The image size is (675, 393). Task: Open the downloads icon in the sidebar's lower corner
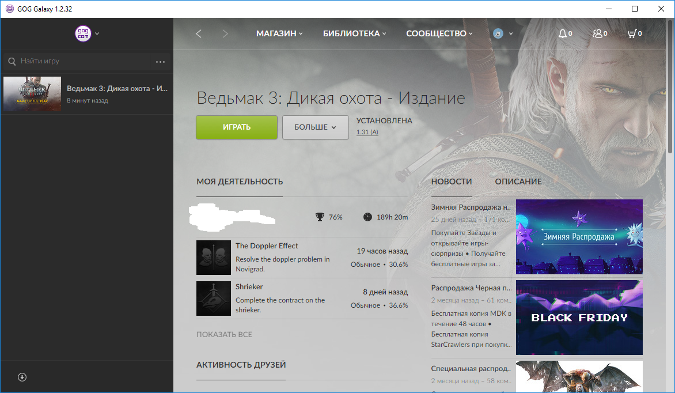point(22,377)
